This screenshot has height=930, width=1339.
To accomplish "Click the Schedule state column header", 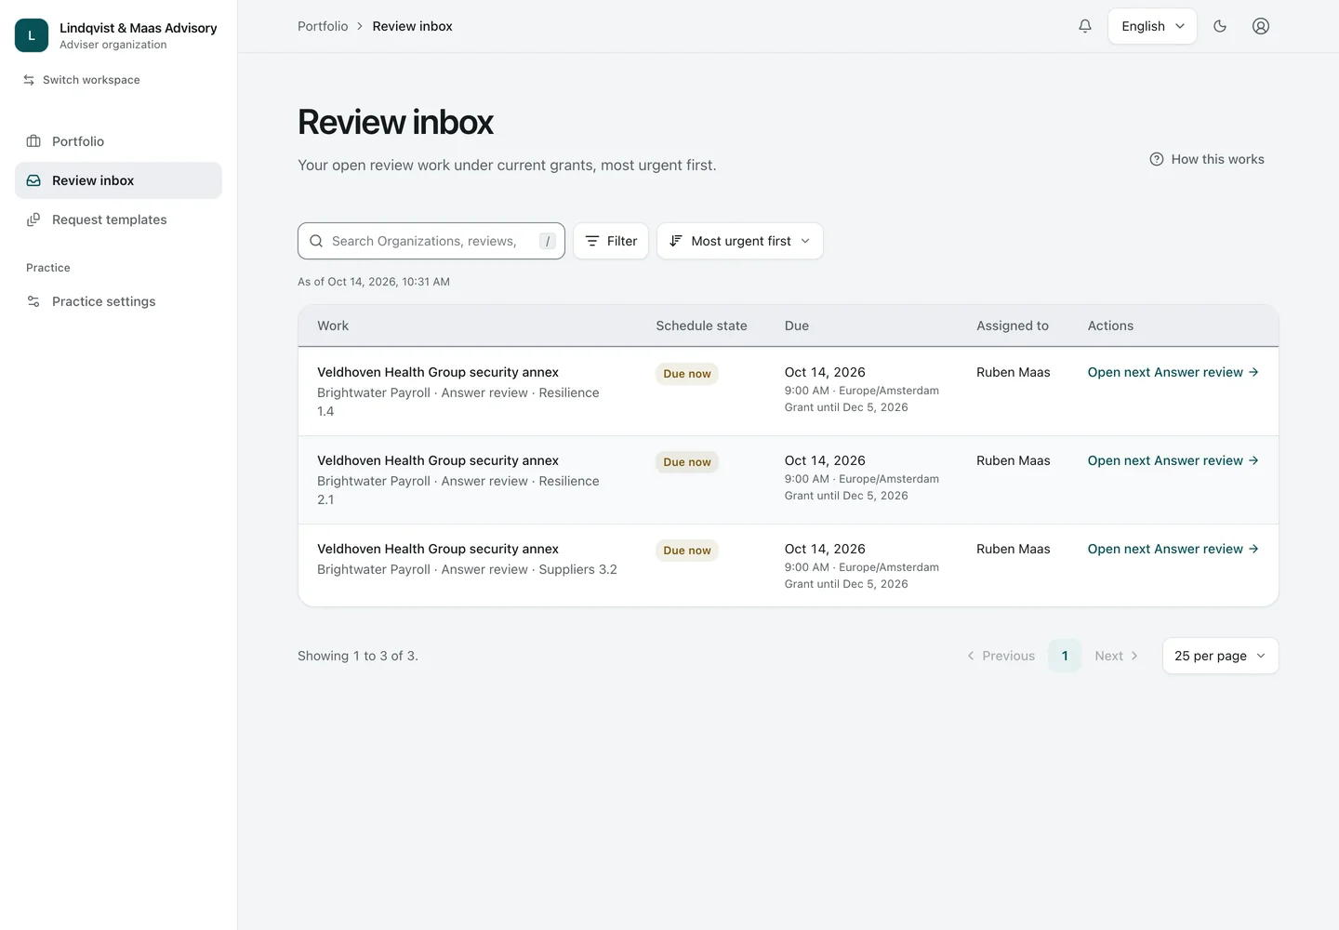I will 701,325.
